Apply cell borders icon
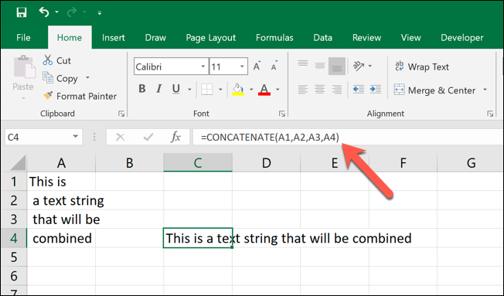This screenshot has height=296, width=504. [206, 89]
